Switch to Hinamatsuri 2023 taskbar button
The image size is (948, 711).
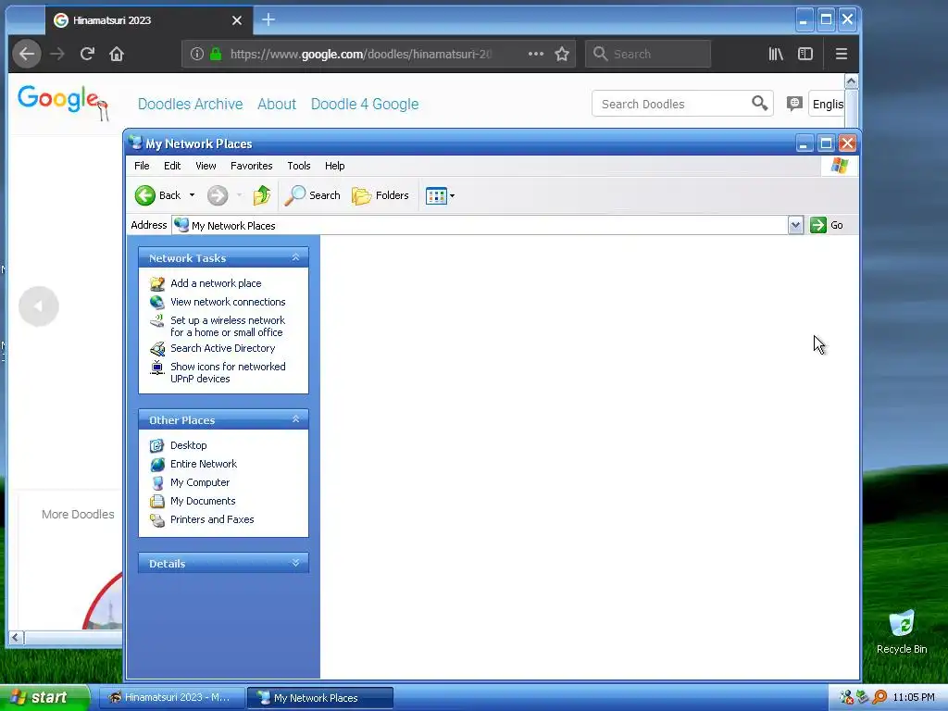pos(171,698)
